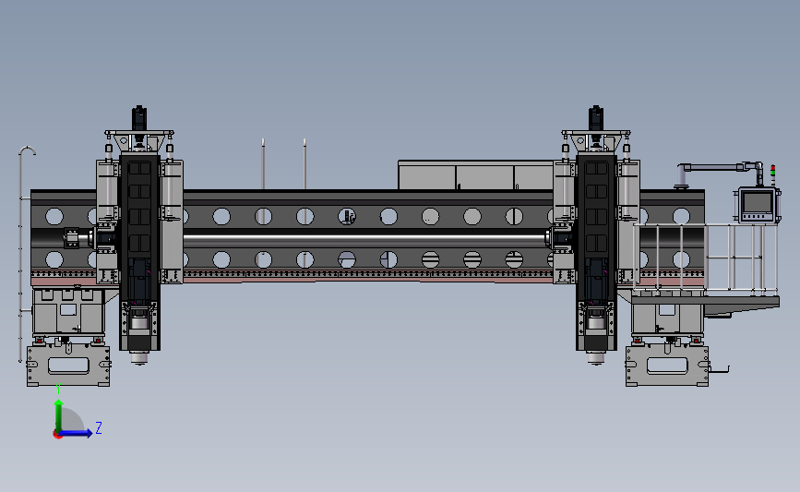Viewport: 800px width, 492px height.
Task: Select the gray cabinet on top of the beam
Action: coord(475,175)
